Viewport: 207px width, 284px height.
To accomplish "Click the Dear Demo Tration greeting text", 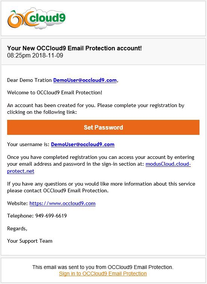I will coord(29,80).
